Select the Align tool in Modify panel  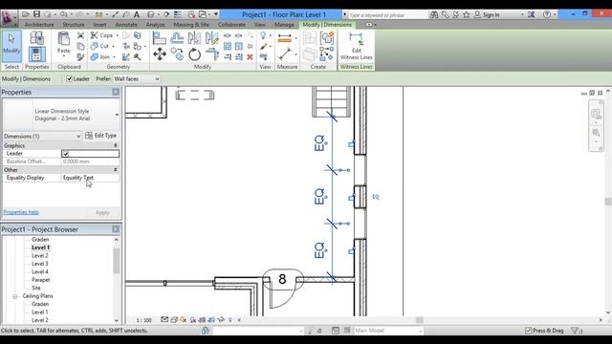pos(160,38)
